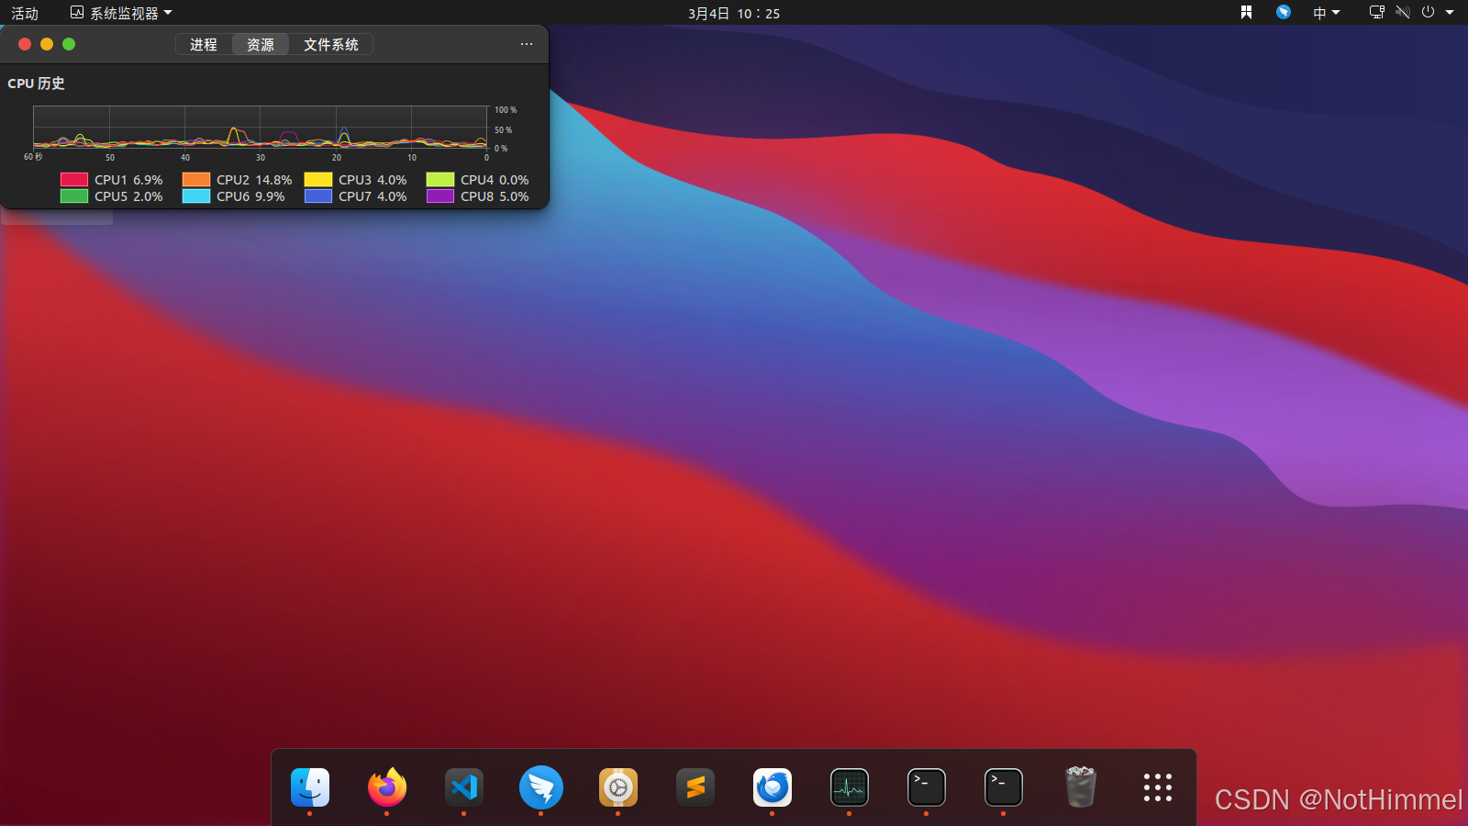
Task: Open the system status menu near the power icon
Action: pos(1429,13)
